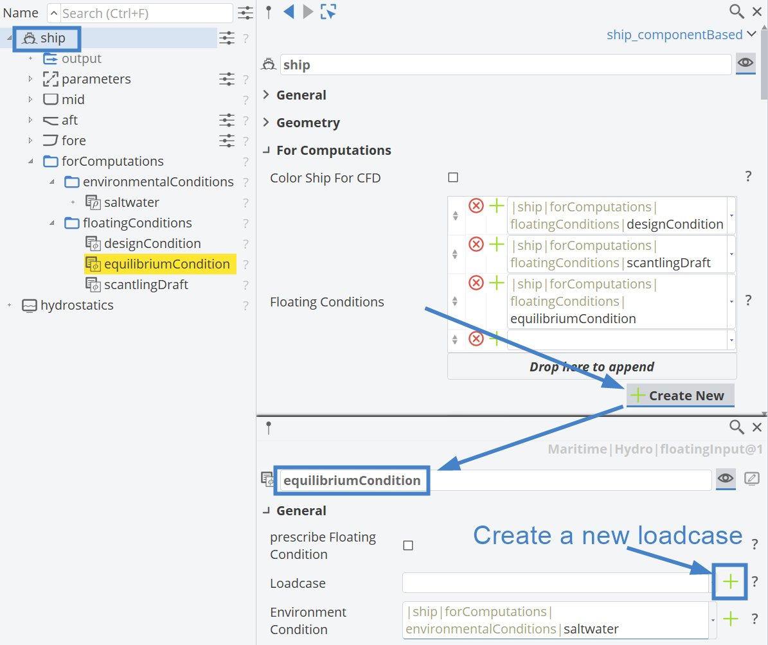The height and width of the screenshot is (645, 768).
Task: Click the green plus beside Environment Condition
Action: pyautogui.click(x=730, y=619)
